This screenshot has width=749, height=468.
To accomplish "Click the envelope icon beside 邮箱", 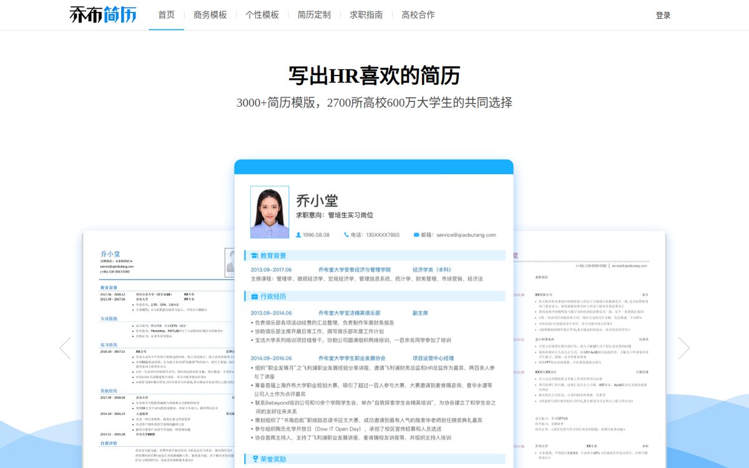I will tap(416, 235).
